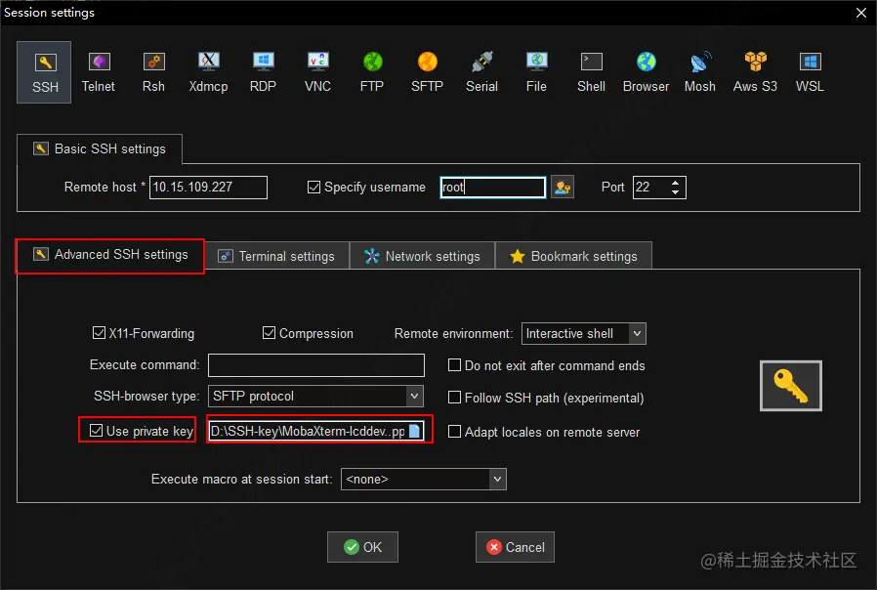Expand the SSH-browser type dropdown
Screen dimensions: 877x590
point(414,396)
